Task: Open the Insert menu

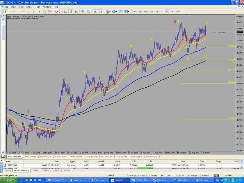Action: [21, 7]
